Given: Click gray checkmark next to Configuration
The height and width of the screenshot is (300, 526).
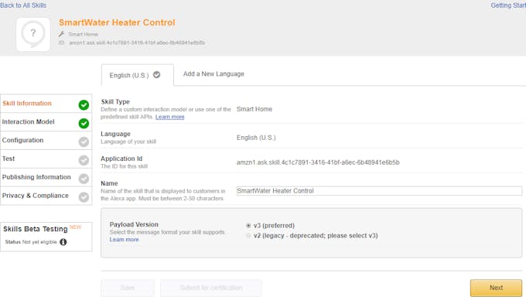Looking at the screenshot, I should pos(84,141).
